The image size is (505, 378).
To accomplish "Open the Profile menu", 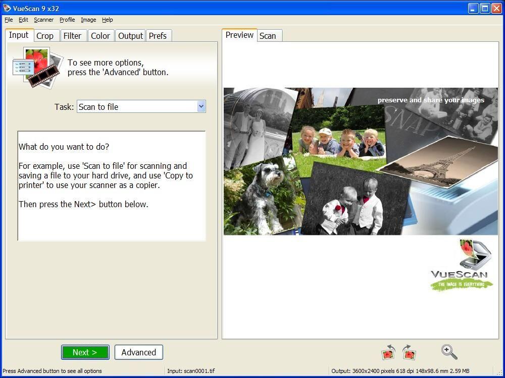I will (67, 20).
